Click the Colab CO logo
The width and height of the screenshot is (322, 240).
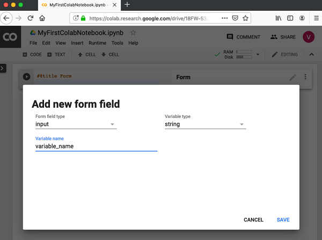10,37
